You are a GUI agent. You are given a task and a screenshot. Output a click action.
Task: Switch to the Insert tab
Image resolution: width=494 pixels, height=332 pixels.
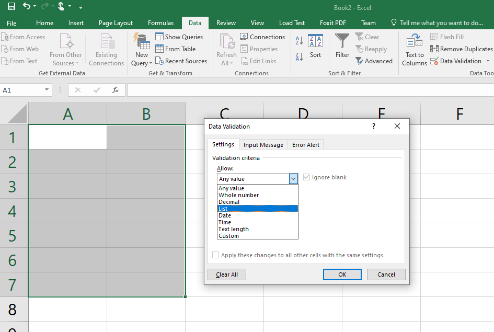(x=76, y=23)
